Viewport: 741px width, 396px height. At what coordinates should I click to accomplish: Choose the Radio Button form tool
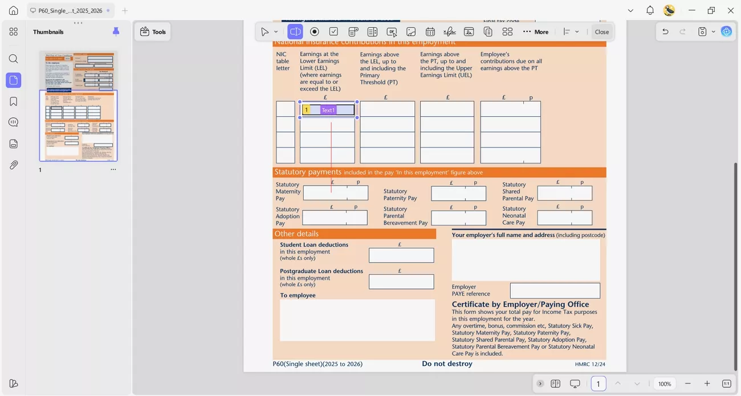tap(314, 31)
